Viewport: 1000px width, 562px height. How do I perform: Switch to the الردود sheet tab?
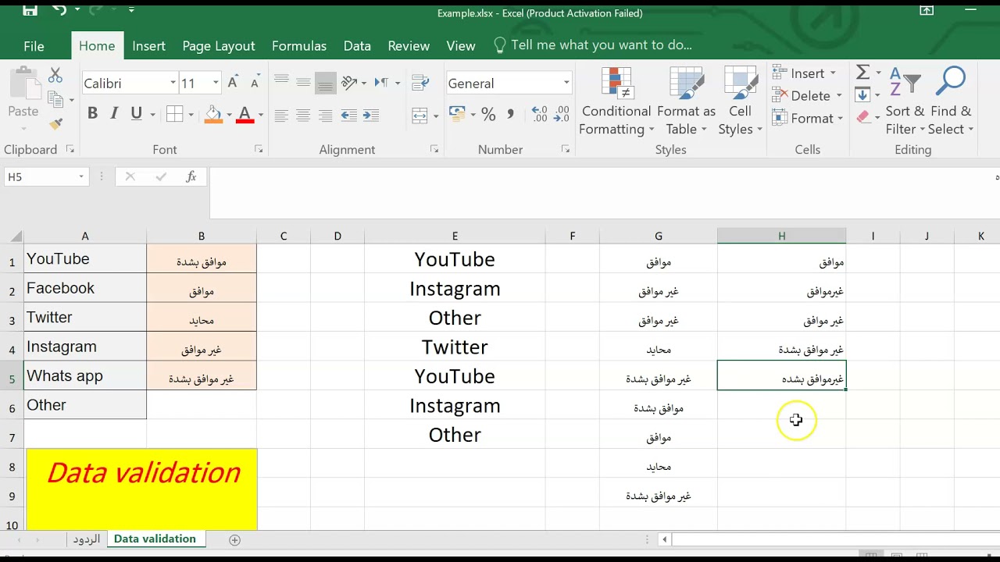pos(87,539)
